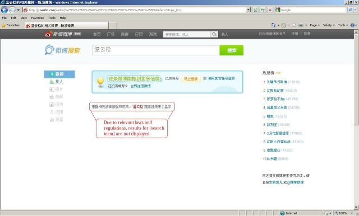
Task: Select the 投票 sidebar category
Action: point(56,120)
